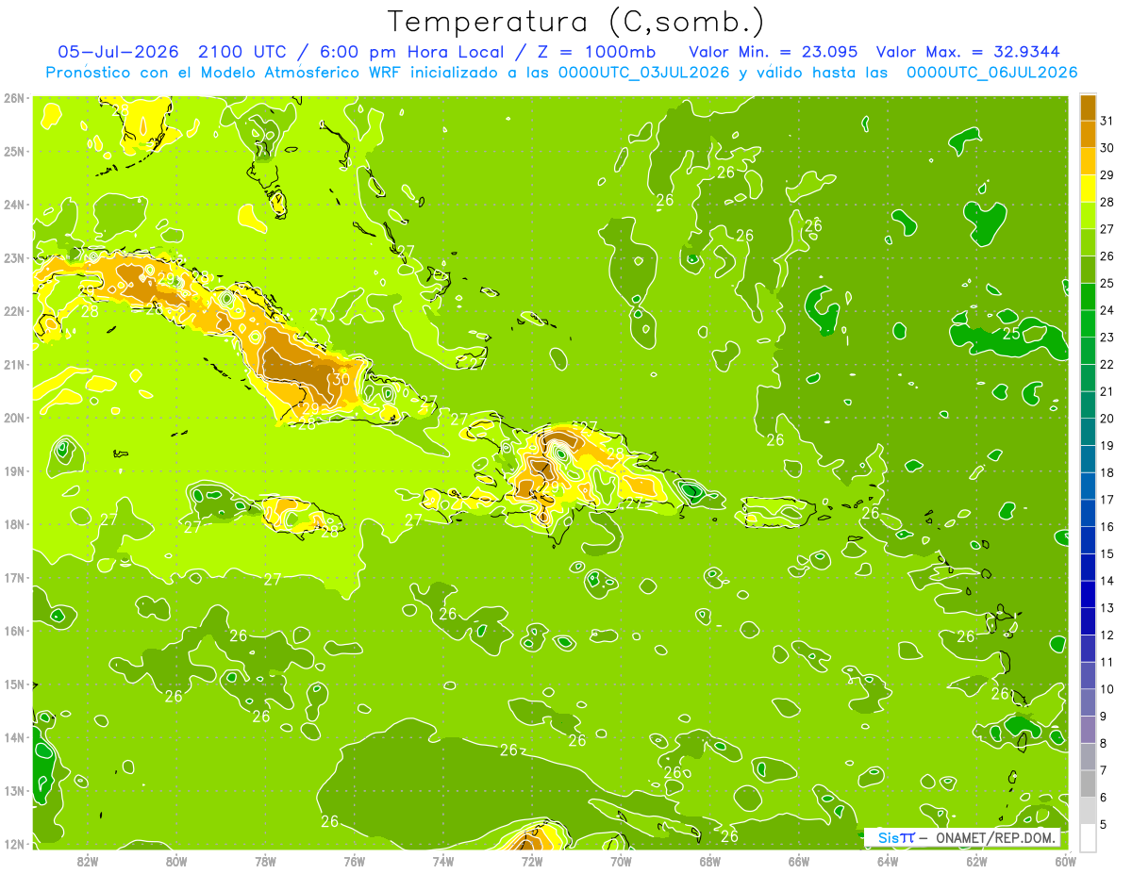Click the colorbar segment between 30 and 31
The image size is (1132, 874).
(1088, 134)
